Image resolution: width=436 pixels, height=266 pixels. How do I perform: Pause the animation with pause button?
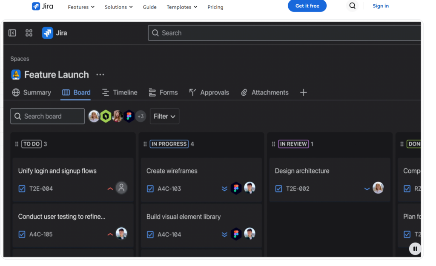pyautogui.click(x=415, y=249)
